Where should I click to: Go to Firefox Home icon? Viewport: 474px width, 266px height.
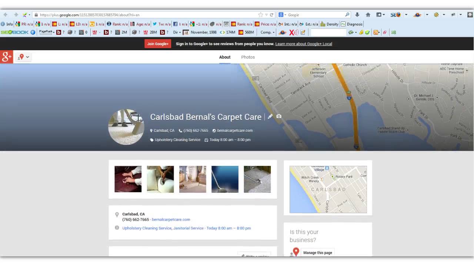pyautogui.click(x=368, y=15)
